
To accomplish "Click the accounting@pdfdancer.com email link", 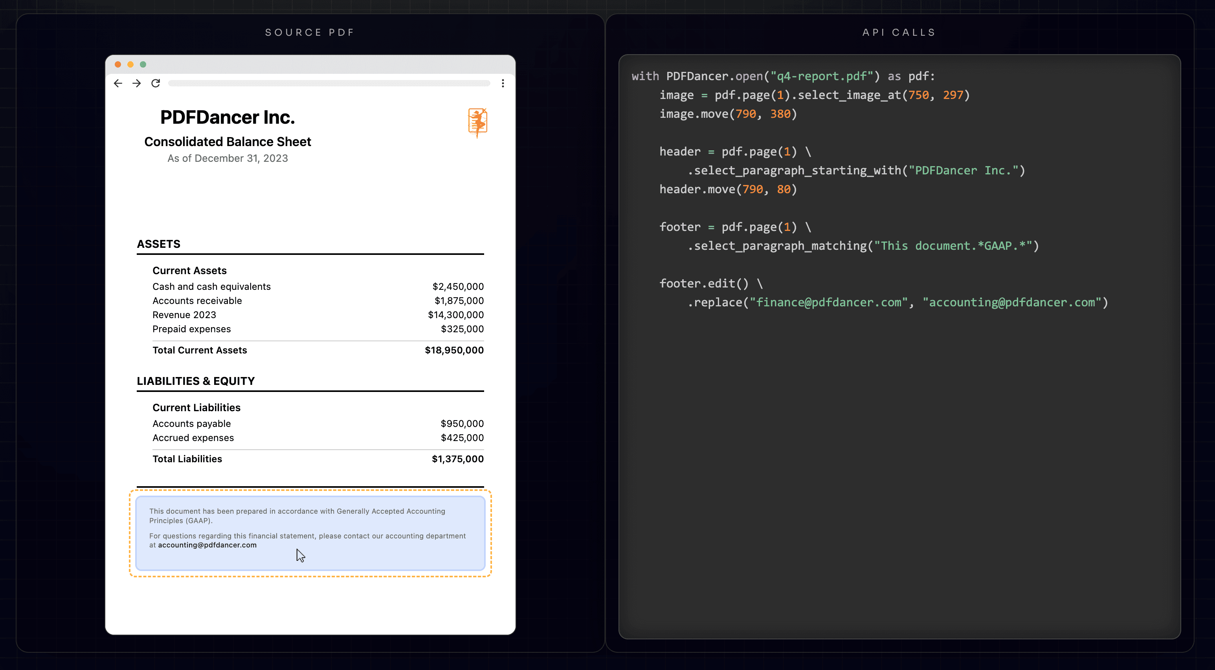I will 207,545.
